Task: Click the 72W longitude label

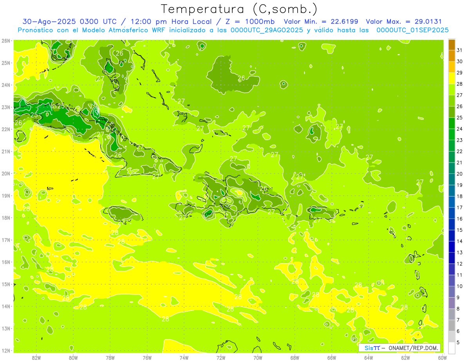Action: [x=221, y=358]
